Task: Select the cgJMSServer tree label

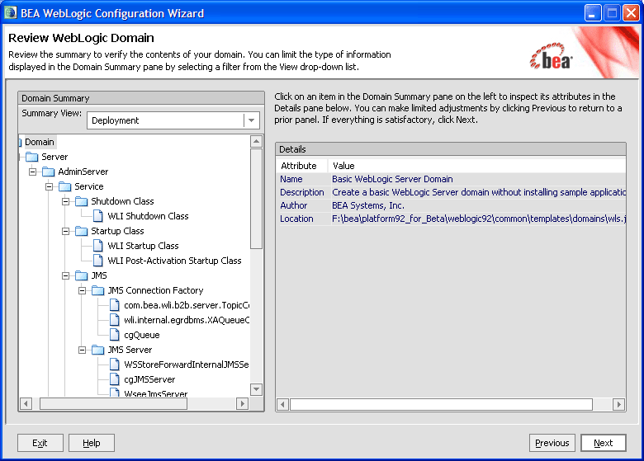Action: click(x=149, y=379)
